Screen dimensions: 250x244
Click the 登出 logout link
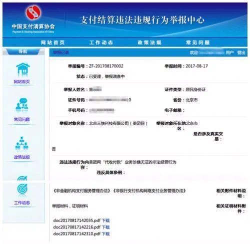point(241,52)
